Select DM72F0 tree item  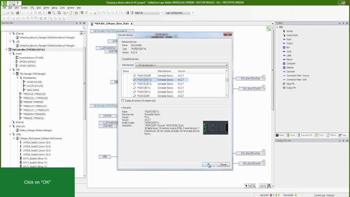(x=28, y=62)
